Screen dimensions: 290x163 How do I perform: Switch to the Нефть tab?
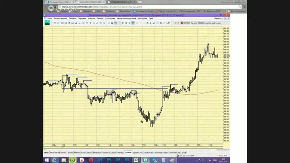pos(63,153)
